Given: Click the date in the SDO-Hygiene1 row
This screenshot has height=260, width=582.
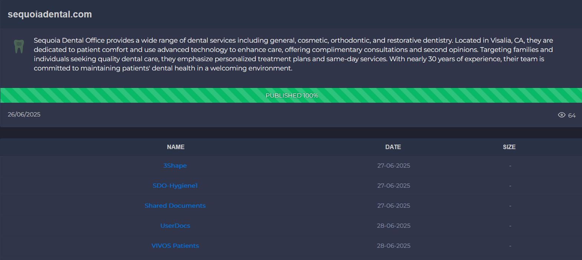Looking at the screenshot, I should point(394,186).
